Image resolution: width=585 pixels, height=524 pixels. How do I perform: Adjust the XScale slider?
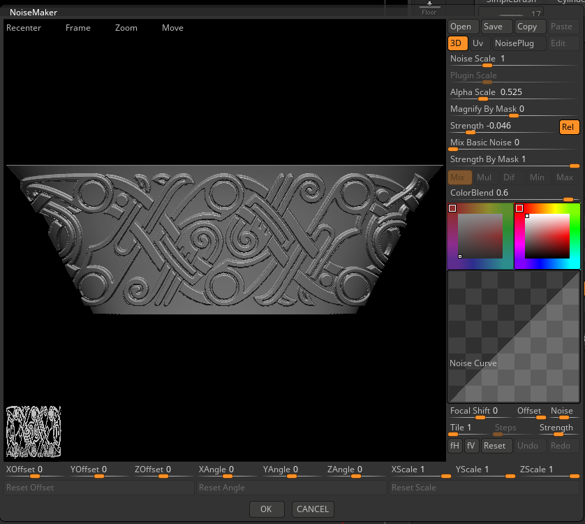click(x=420, y=471)
